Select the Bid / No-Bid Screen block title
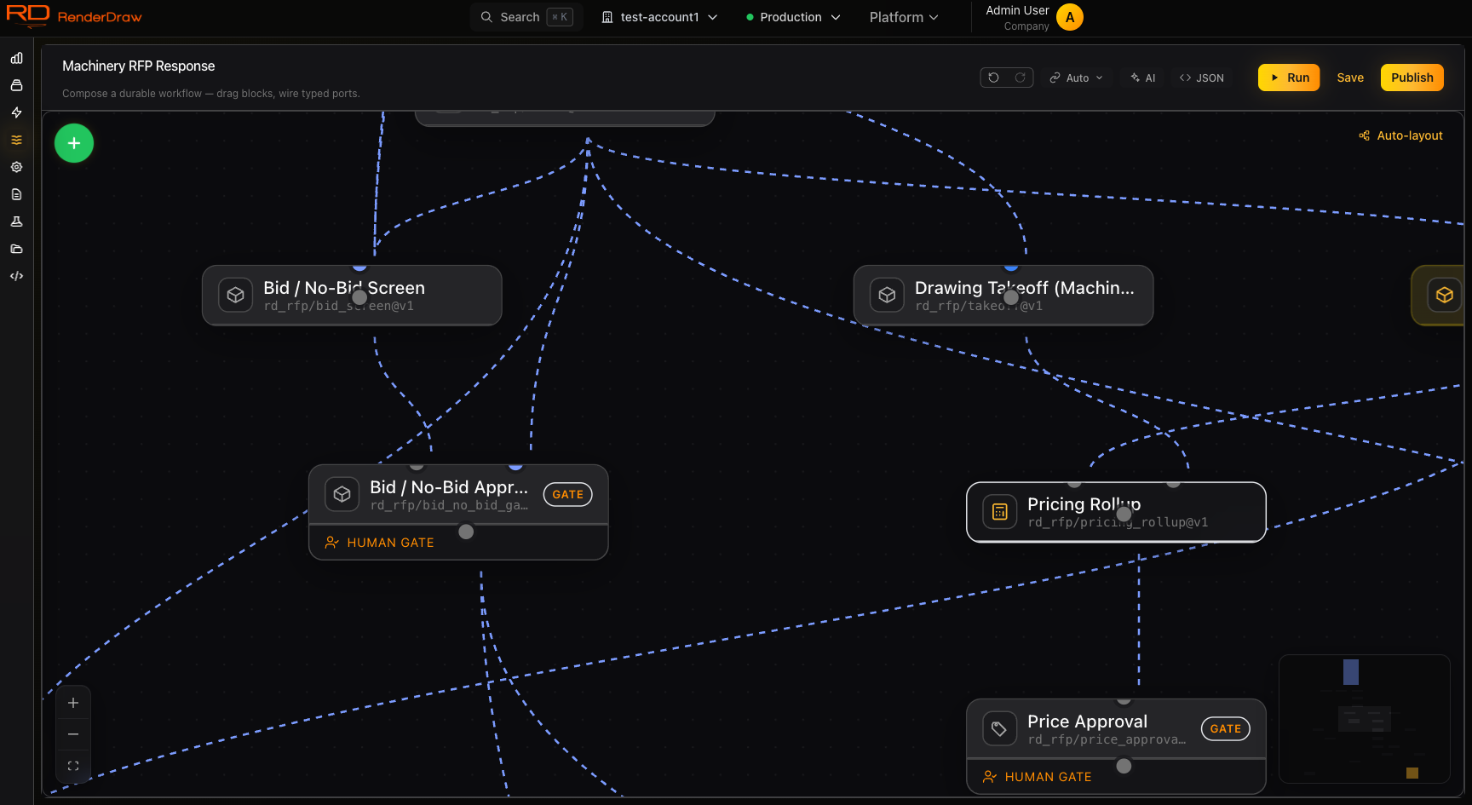This screenshot has width=1472, height=805. [344, 288]
